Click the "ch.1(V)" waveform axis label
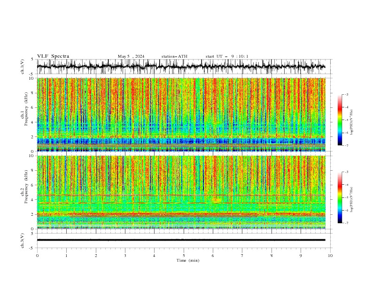This screenshot has width=372, height=287. click(23, 67)
